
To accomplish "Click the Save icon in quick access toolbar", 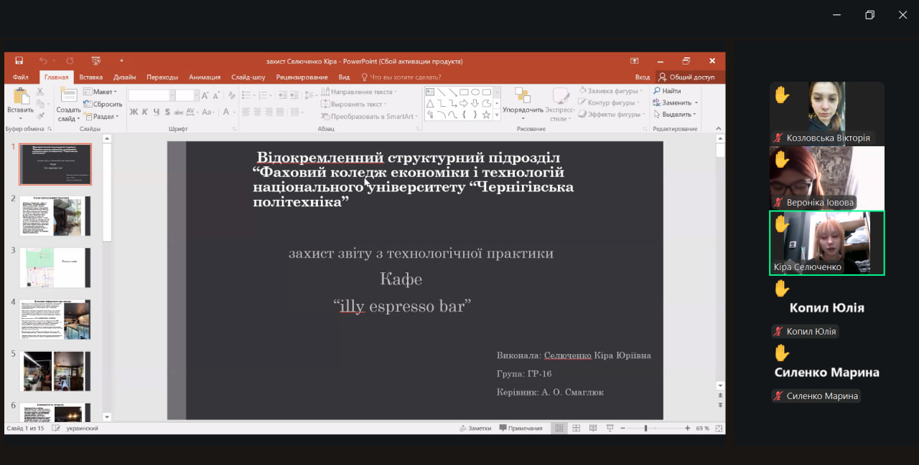I will [x=19, y=61].
